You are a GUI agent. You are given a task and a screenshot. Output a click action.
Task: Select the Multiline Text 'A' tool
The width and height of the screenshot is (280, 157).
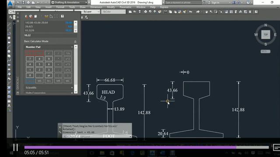tap(9, 106)
